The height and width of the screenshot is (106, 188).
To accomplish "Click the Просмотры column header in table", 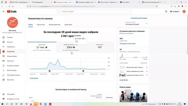I will point(109,97).
